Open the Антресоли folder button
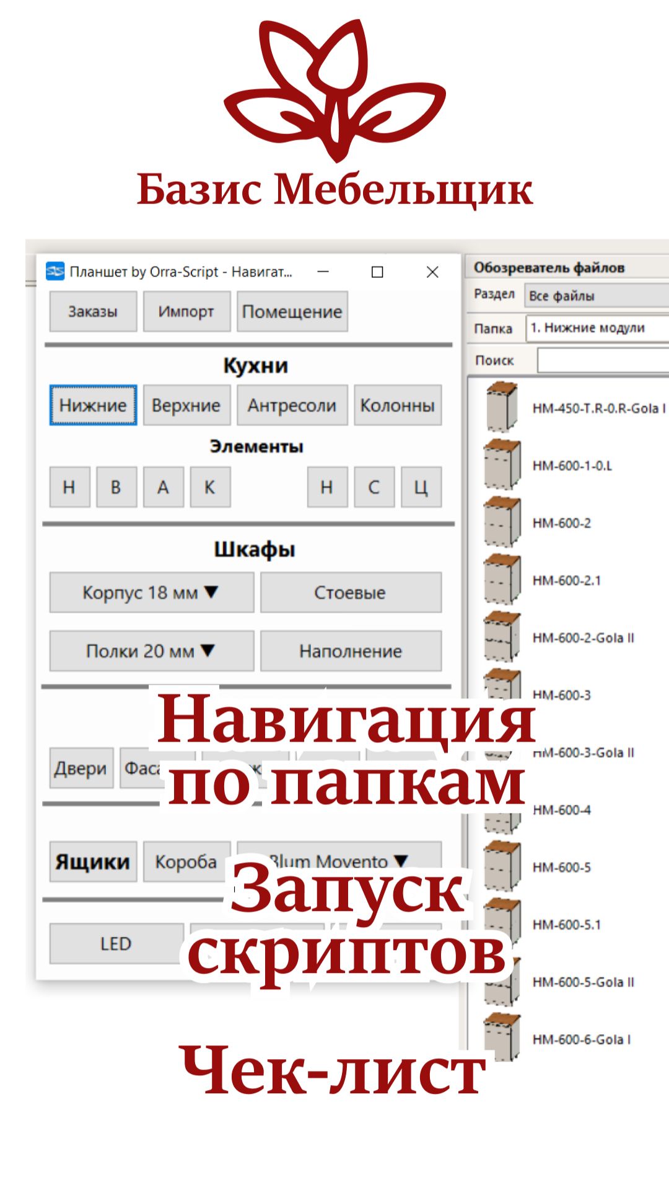Viewport: 669px width, 1190px height. coord(292,405)
